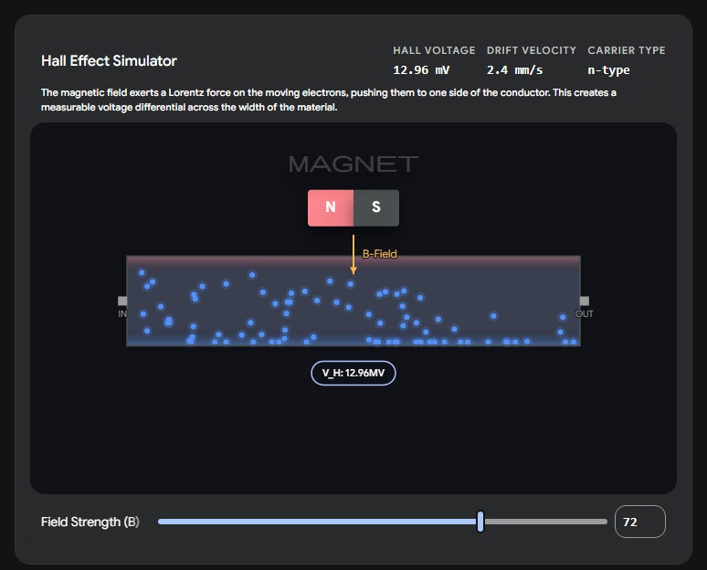Click the MAGNET heading text

(353, 164)
